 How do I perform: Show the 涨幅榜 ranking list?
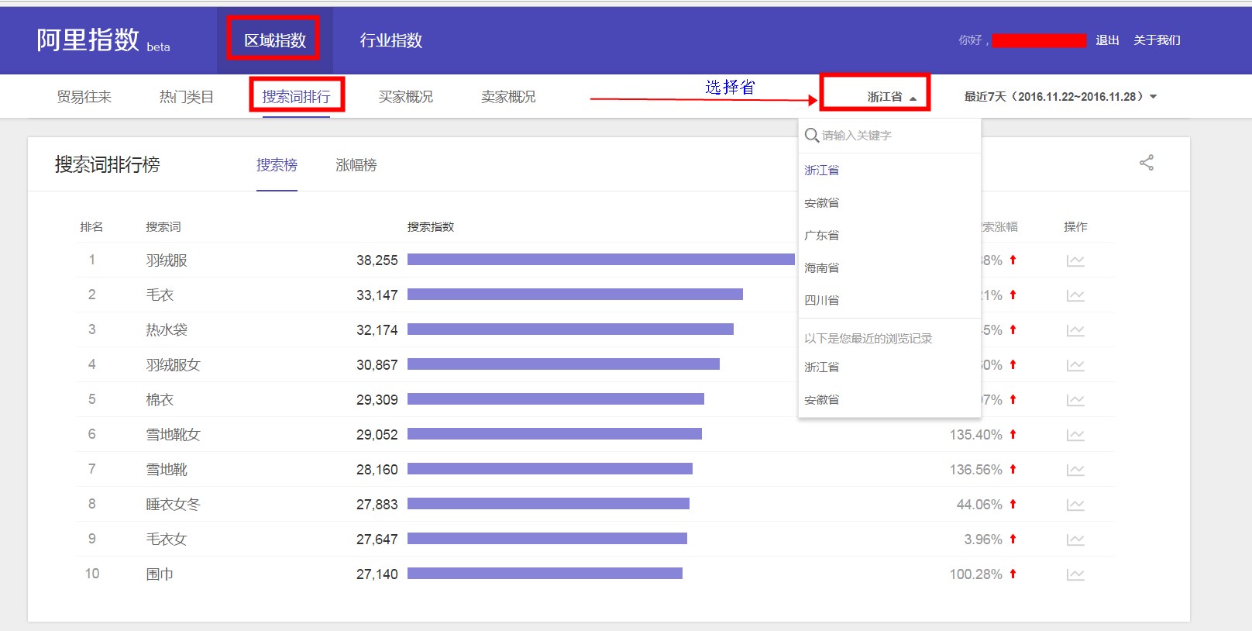click(356, 165)
